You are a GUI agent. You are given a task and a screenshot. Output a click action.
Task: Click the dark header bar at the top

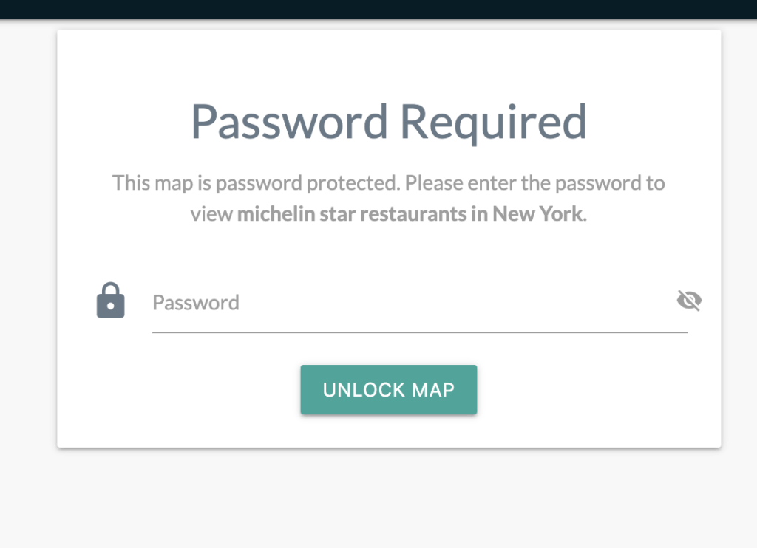[x=378, y=9]
